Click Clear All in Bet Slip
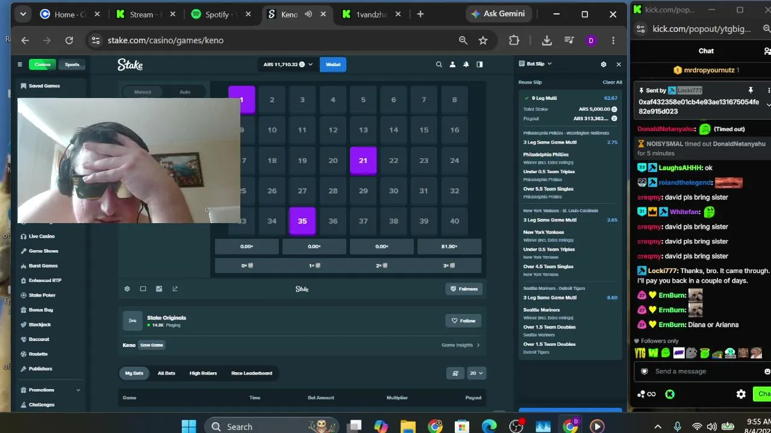Screen dimensions: 771x433 point(612,82)
